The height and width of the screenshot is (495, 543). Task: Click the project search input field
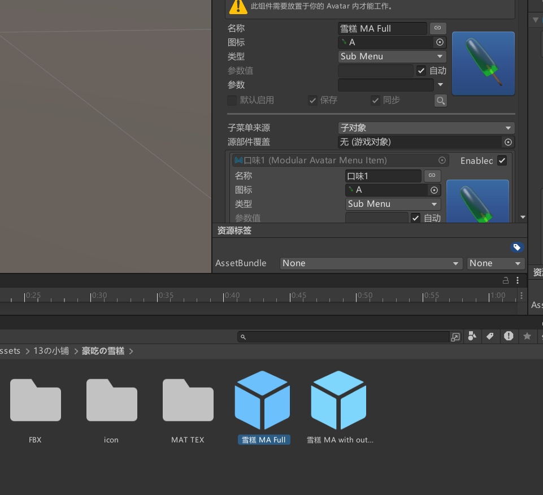tap(343, 337)
